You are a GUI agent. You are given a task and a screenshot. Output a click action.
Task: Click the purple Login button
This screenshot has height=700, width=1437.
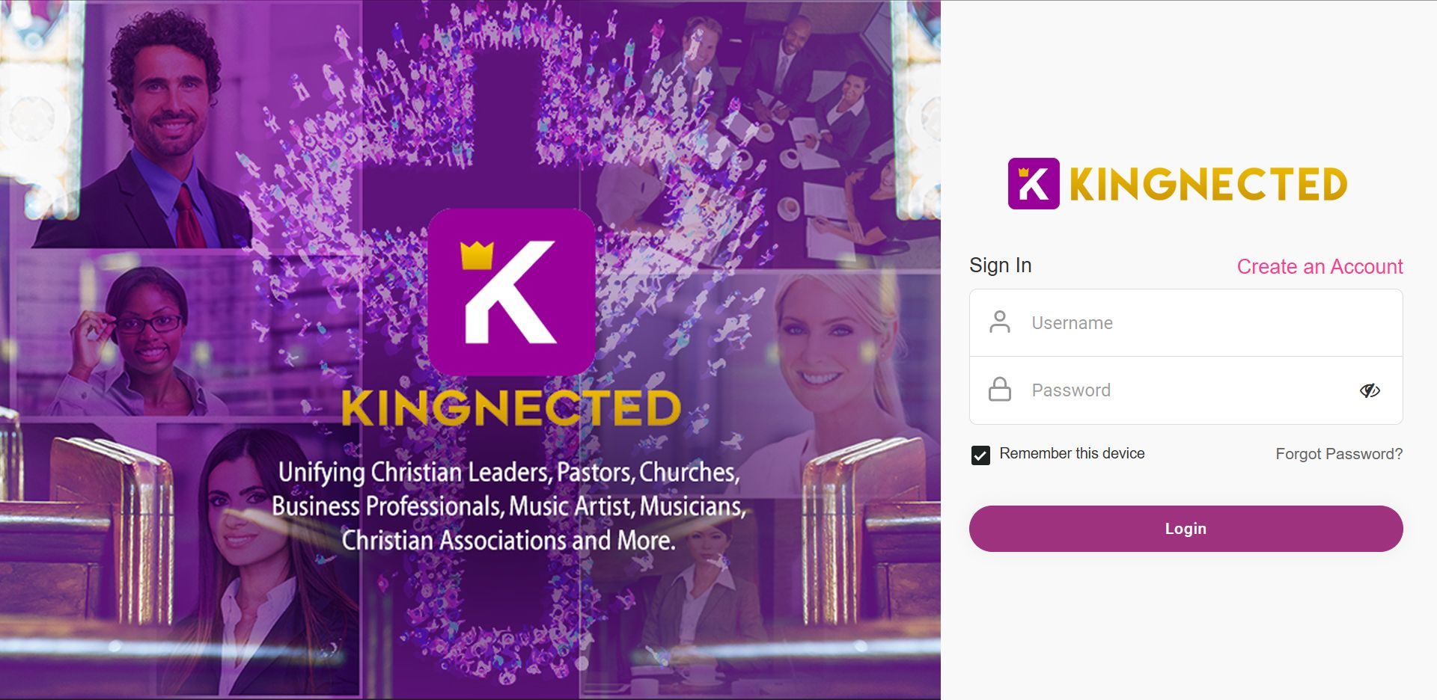click(1186, 529)
